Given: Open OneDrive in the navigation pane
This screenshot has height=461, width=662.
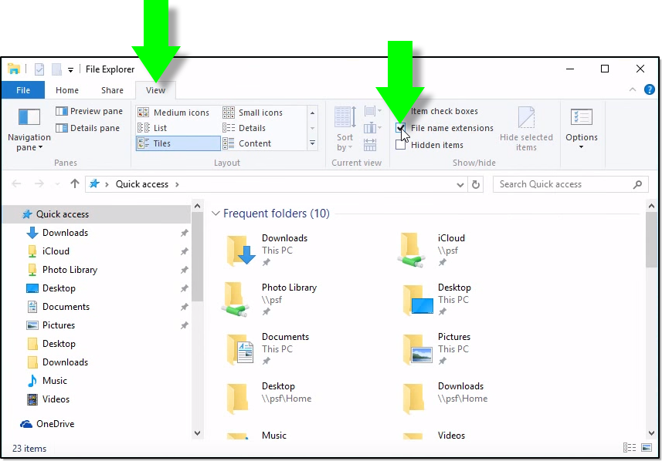Looking at the screenshot, I should click(55, 424).
